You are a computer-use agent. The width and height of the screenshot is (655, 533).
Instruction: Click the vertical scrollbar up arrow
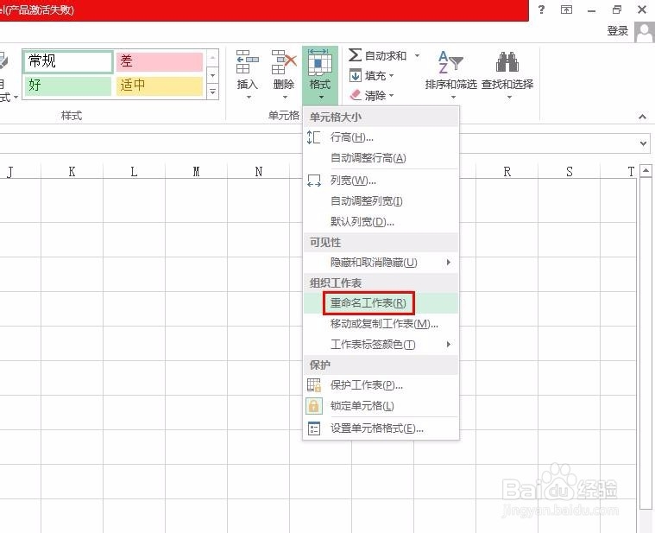pos(646,170)
